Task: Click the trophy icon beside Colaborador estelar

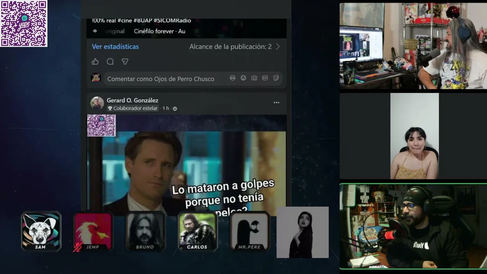Action: 110,108
